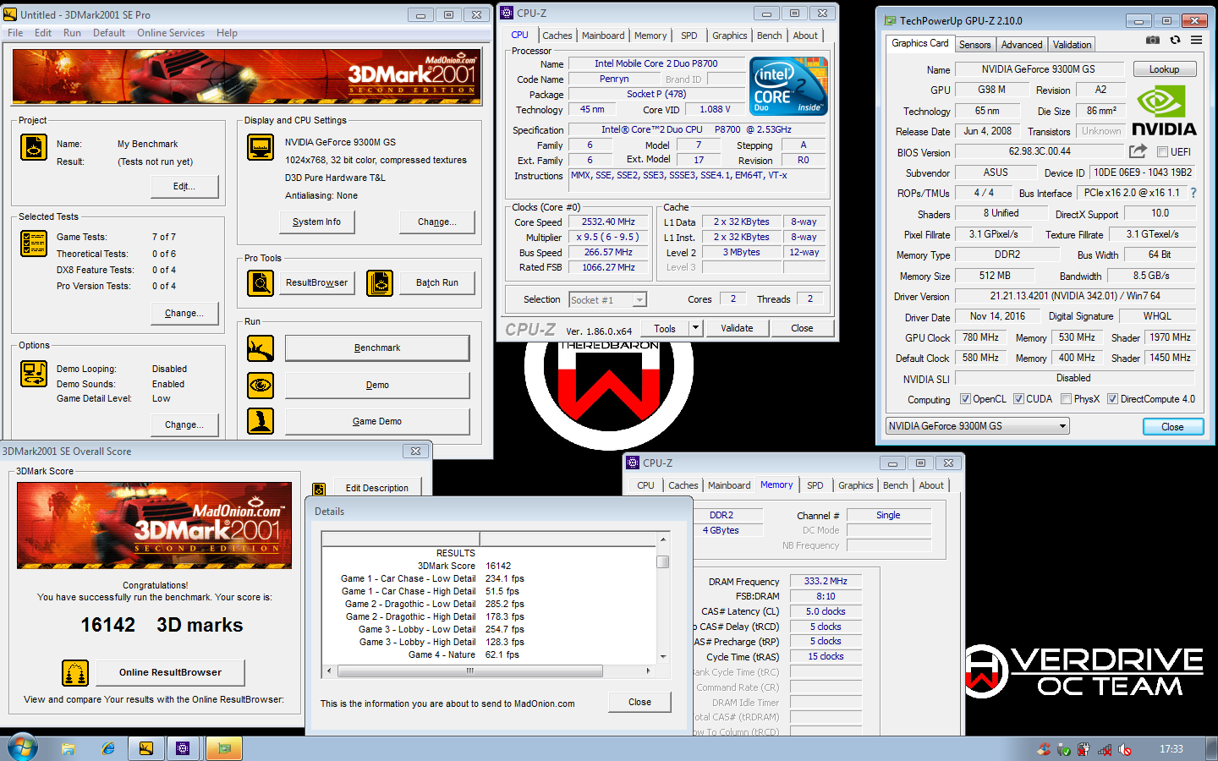Image resolution: width=1218 pixels, height=761 pixels.
Task: Click the GPU Clock 780 MHz field
Action: click(x=980, y=337)
